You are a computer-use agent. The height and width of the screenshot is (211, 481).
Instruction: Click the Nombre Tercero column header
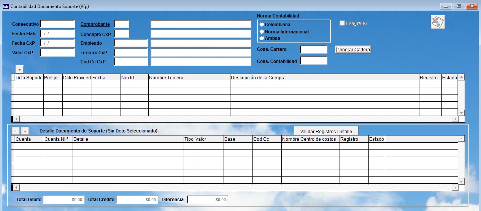point(189,77)
